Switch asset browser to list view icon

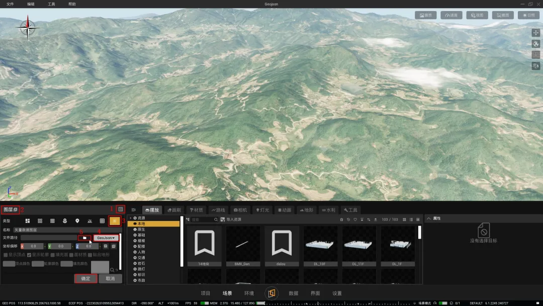click(x=411, y=219)
